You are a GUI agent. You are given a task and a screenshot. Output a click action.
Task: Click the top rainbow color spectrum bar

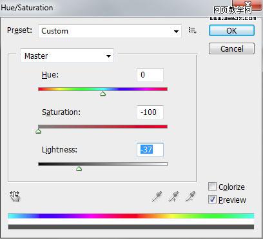point(131,216)
